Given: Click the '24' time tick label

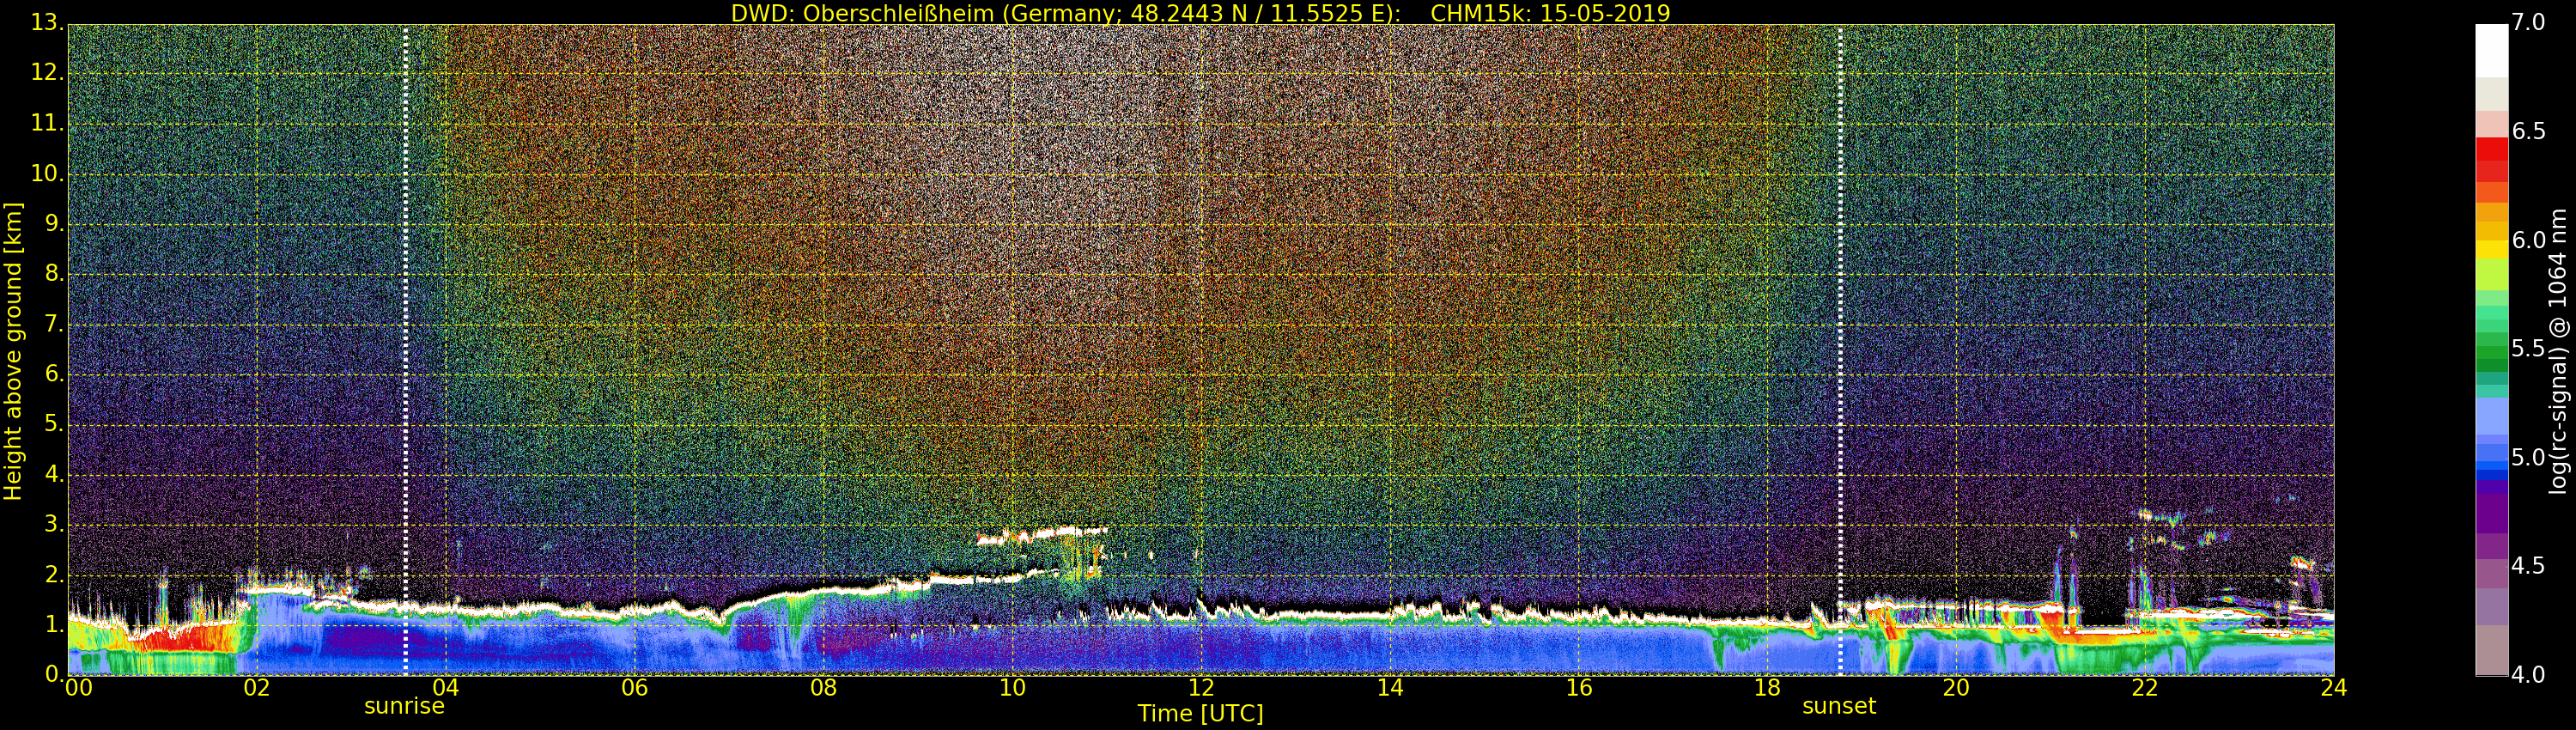Looking at the screenshot, I should point(2334,687).
